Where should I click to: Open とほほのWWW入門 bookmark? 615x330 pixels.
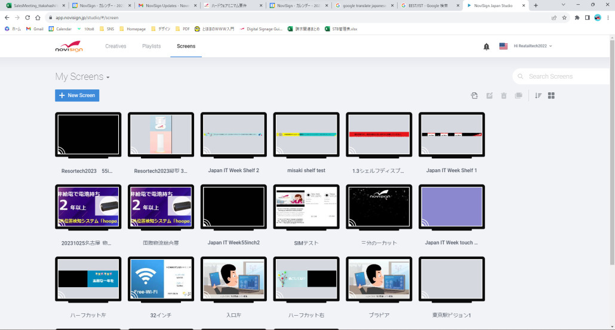point(214,29)
